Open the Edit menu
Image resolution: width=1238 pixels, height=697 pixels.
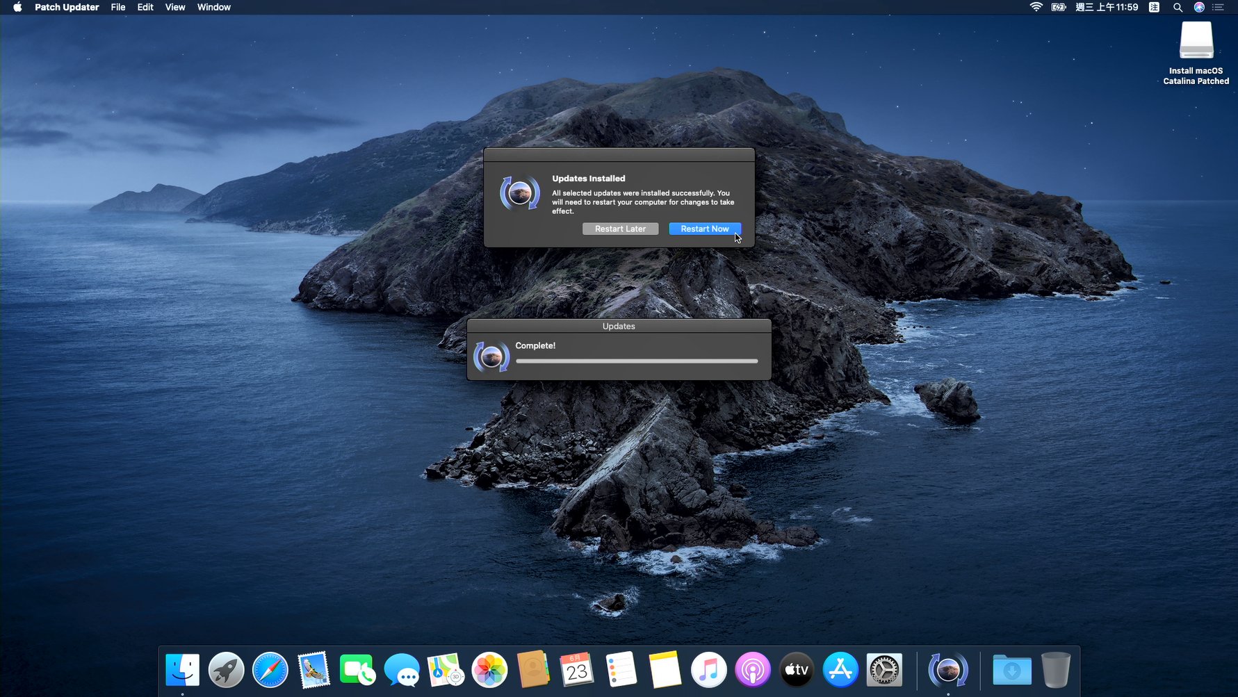click(x=145, y=7)
